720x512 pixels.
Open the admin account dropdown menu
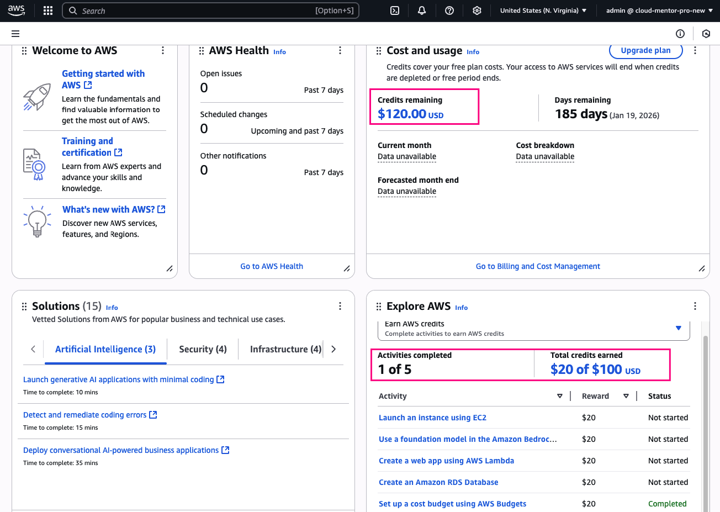[659, 10]
